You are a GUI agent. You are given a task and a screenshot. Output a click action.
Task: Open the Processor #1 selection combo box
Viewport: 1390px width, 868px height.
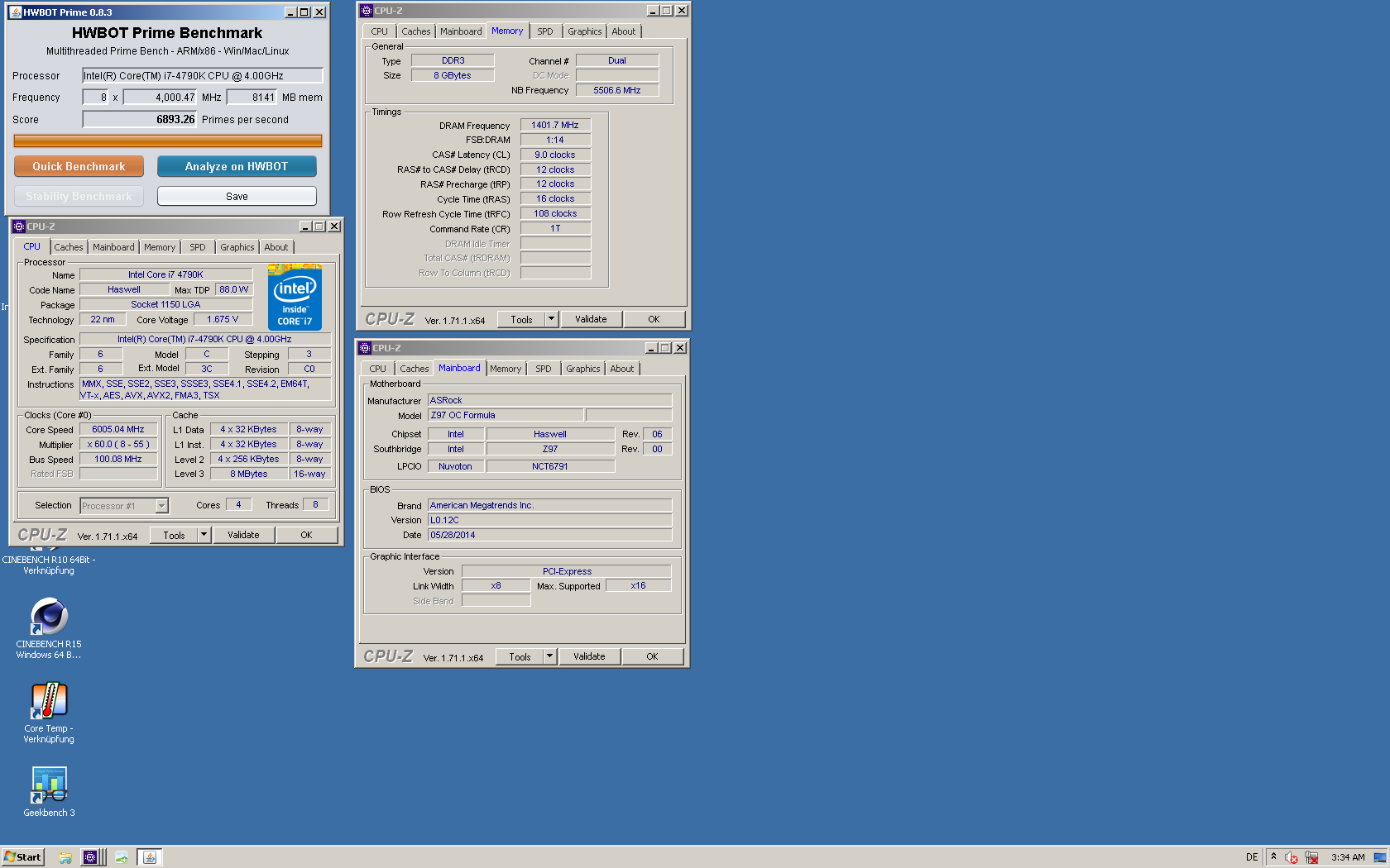[x=124, y=505]
